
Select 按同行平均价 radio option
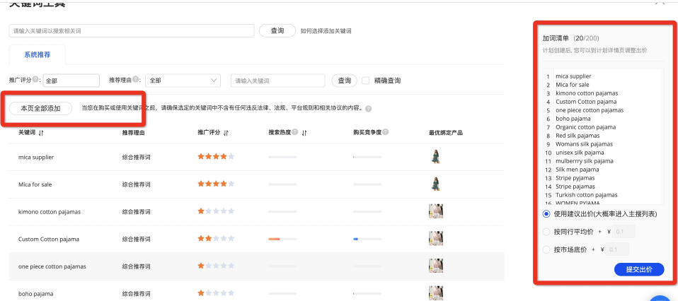(x=546, y=232)
